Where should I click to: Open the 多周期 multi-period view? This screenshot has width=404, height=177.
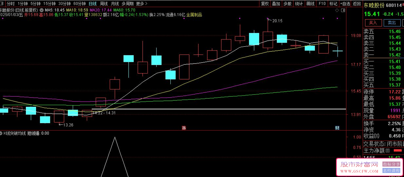pos(128,4)
